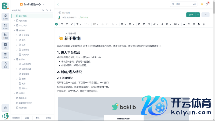Switch to the 回收站 bottom tab
The image size is (215, 121).
(x=48, y=118)
